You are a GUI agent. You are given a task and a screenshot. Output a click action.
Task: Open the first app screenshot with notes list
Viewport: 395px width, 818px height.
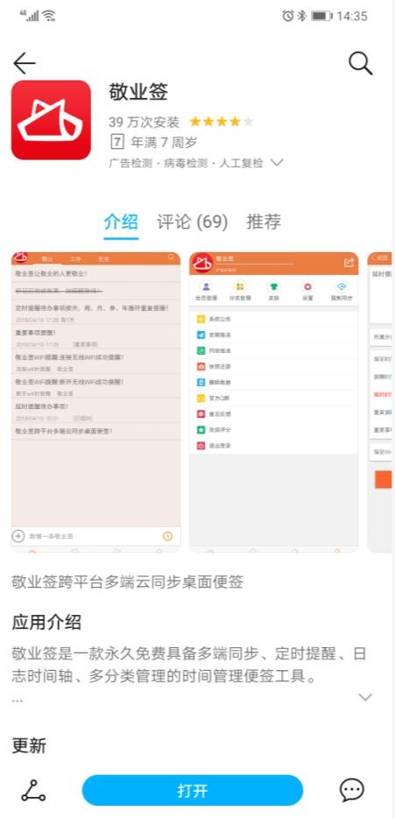(96, 402)
